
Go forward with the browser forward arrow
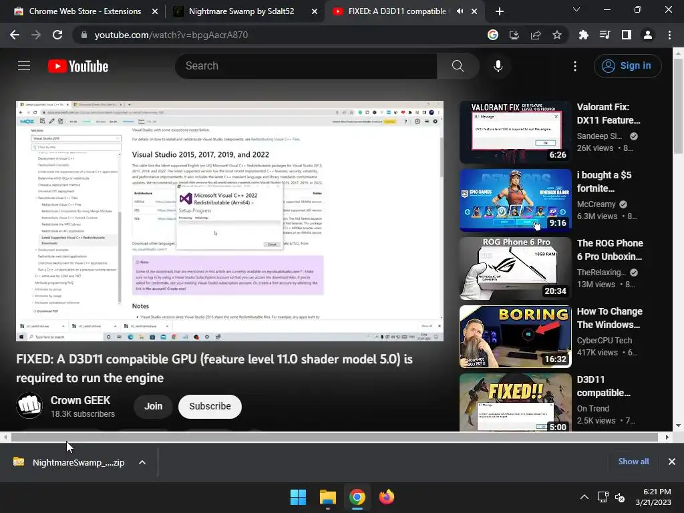tap(36, 35)
